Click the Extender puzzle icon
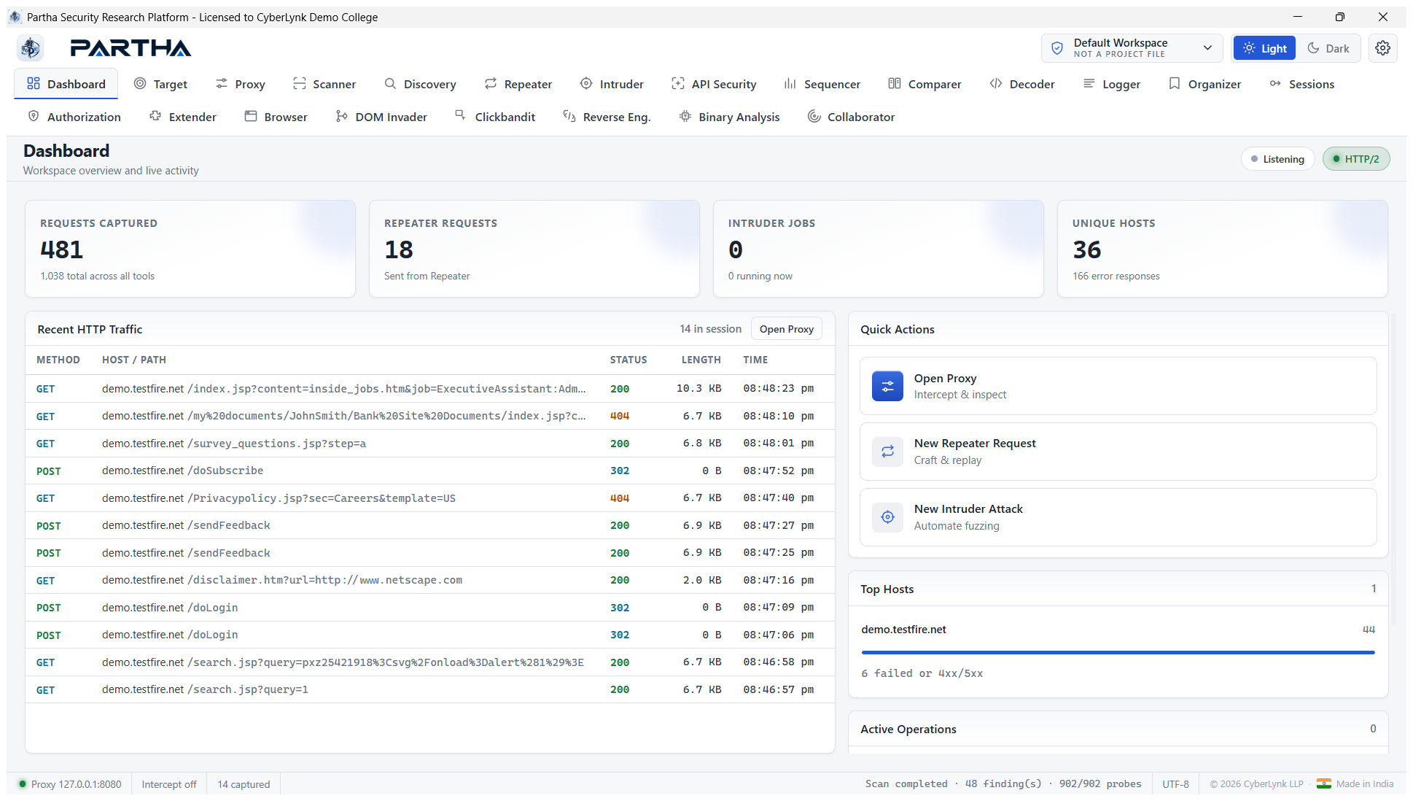The width and height of the screenshot is (1413, 801). pos(155,116)
